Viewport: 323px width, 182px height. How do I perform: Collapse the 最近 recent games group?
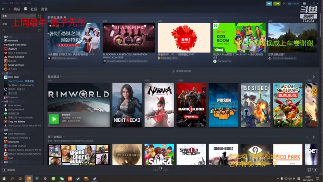2,37
